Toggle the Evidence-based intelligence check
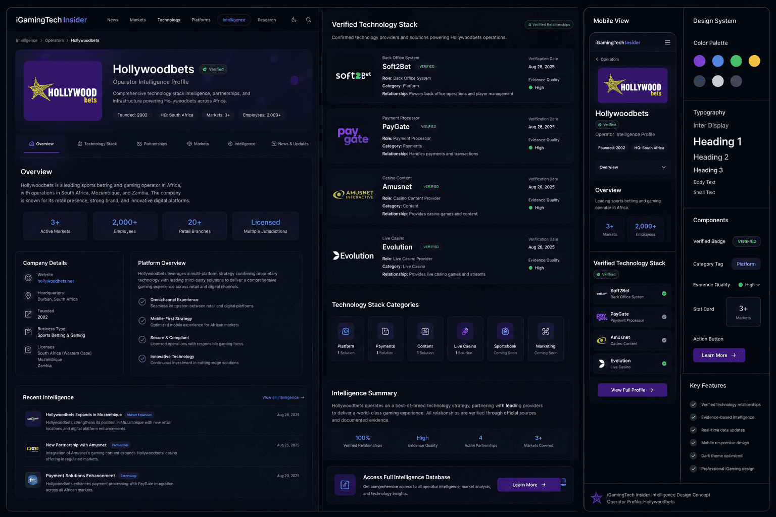 693,417
